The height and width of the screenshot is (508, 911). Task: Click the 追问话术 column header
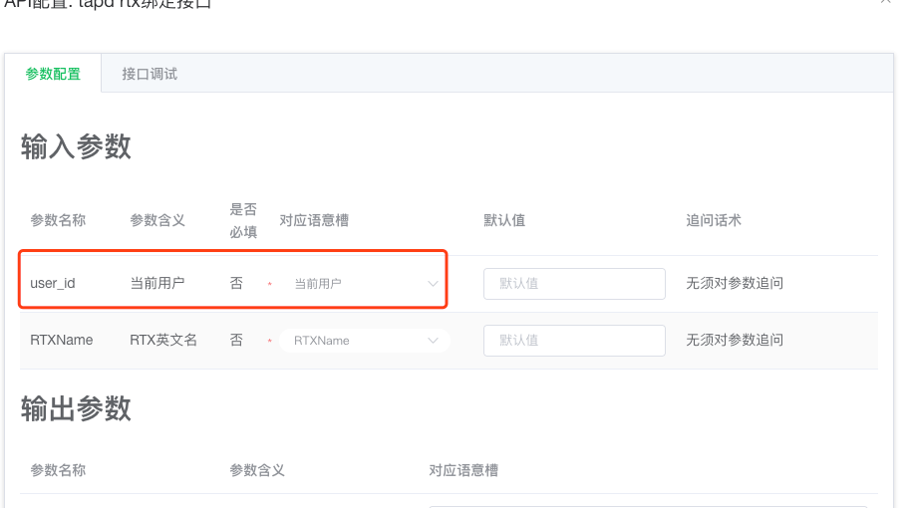pyautogui.click(x=714, y=220)
